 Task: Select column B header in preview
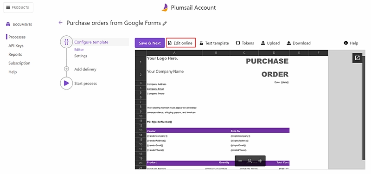click(216, 52)
